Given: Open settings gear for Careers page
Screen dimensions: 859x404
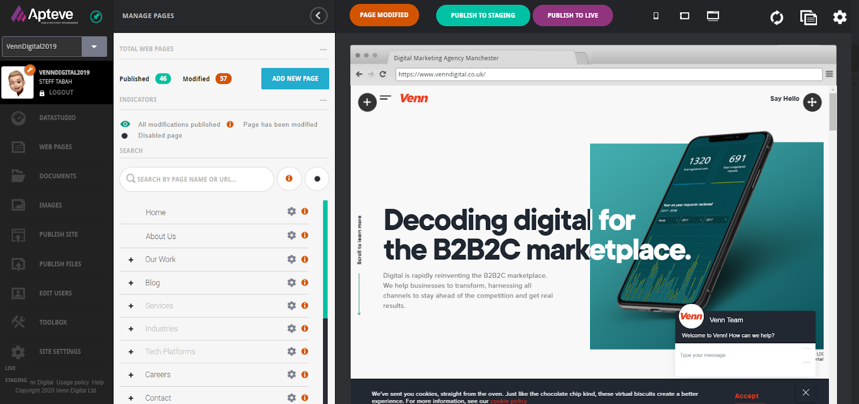Looking at the screenshot, I should (x=292, y=374).
